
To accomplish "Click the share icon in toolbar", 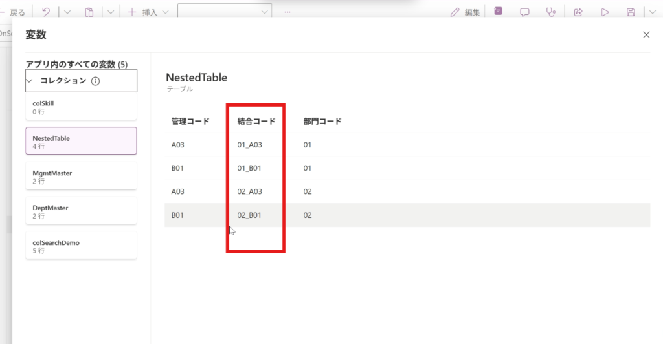I will coord(578,12).
